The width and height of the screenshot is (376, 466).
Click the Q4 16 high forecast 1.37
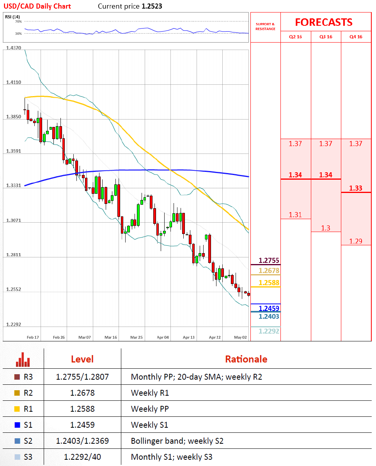pos(356,144)
